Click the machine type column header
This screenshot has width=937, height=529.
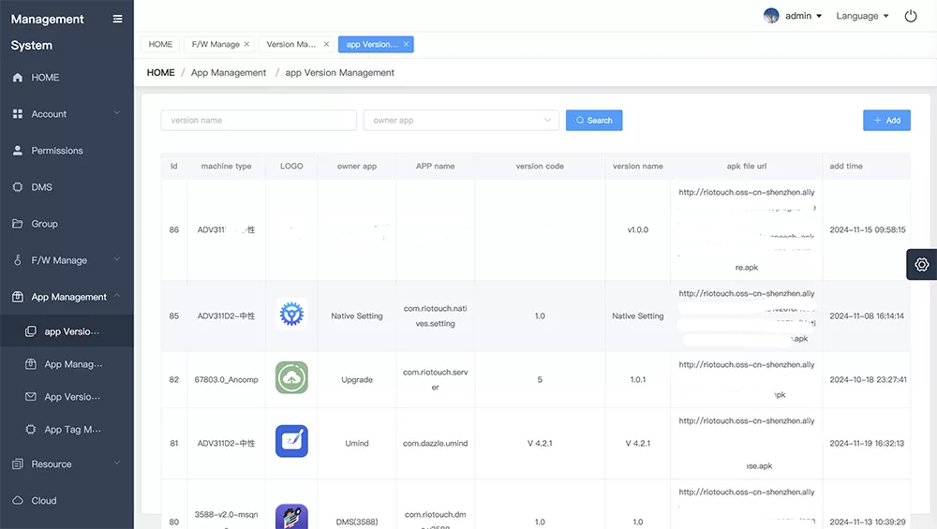tap(226, 166)
